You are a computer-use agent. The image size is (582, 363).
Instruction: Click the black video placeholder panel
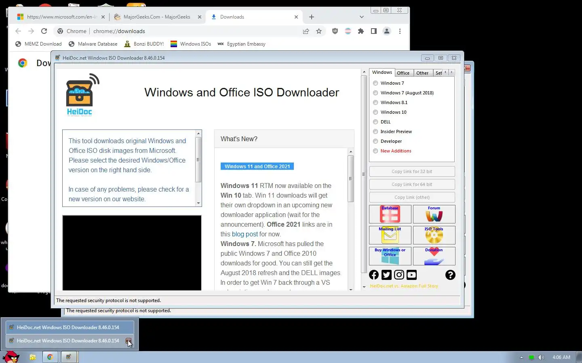132,253
